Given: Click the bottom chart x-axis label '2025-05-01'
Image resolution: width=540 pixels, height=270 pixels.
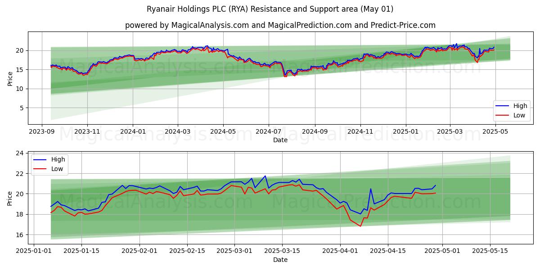Looking at the screenshot, I should [x=442, y=252].
